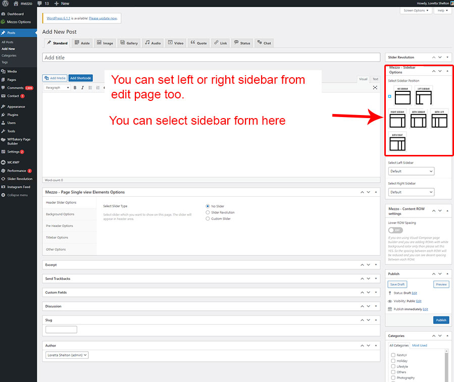
Task: Choose the Left Sidebar layout icon
Action: coord(423,96)
